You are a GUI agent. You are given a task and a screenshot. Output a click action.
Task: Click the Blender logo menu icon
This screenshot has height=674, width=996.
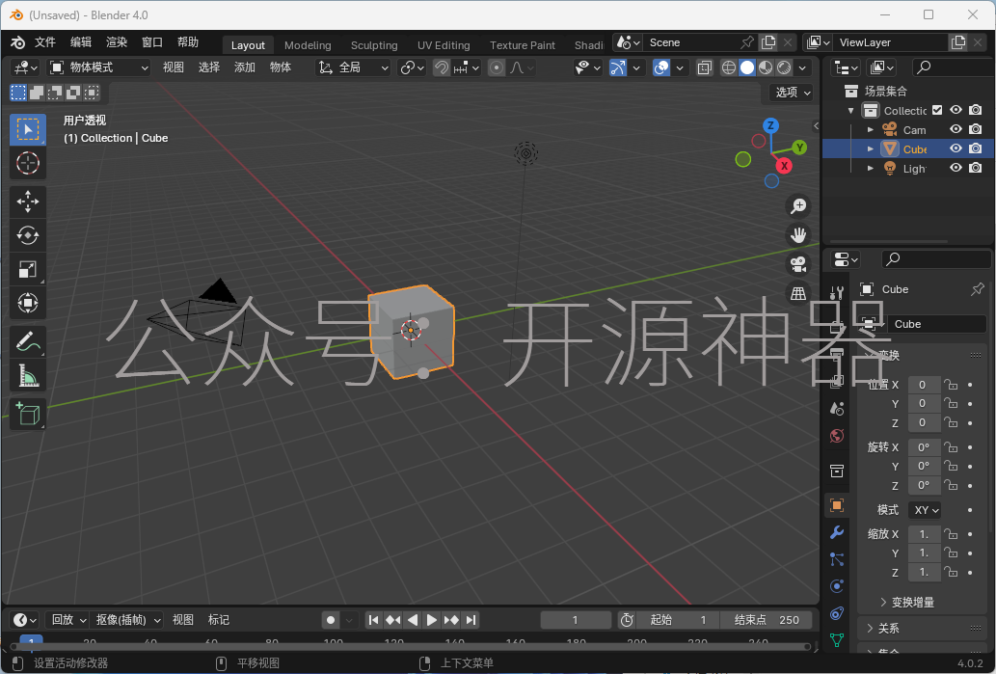17,42
